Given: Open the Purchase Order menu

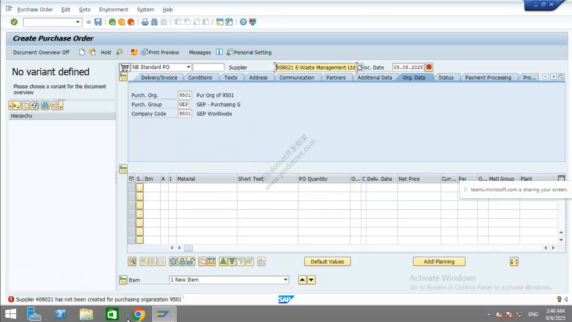Looking at the screenshot, I should point(35,10).
